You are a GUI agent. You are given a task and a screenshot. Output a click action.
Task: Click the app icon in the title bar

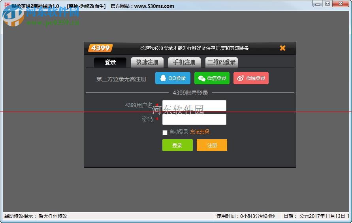[x=7, y=5]
